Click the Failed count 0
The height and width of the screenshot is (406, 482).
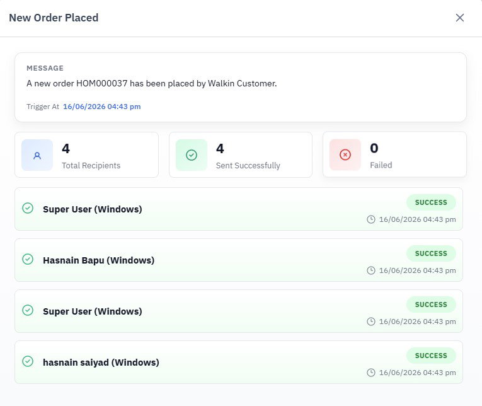[374, 148]
